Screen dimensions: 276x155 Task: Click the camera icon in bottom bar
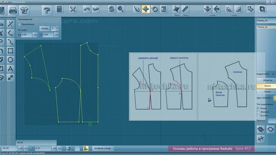(x=69, y=149)
